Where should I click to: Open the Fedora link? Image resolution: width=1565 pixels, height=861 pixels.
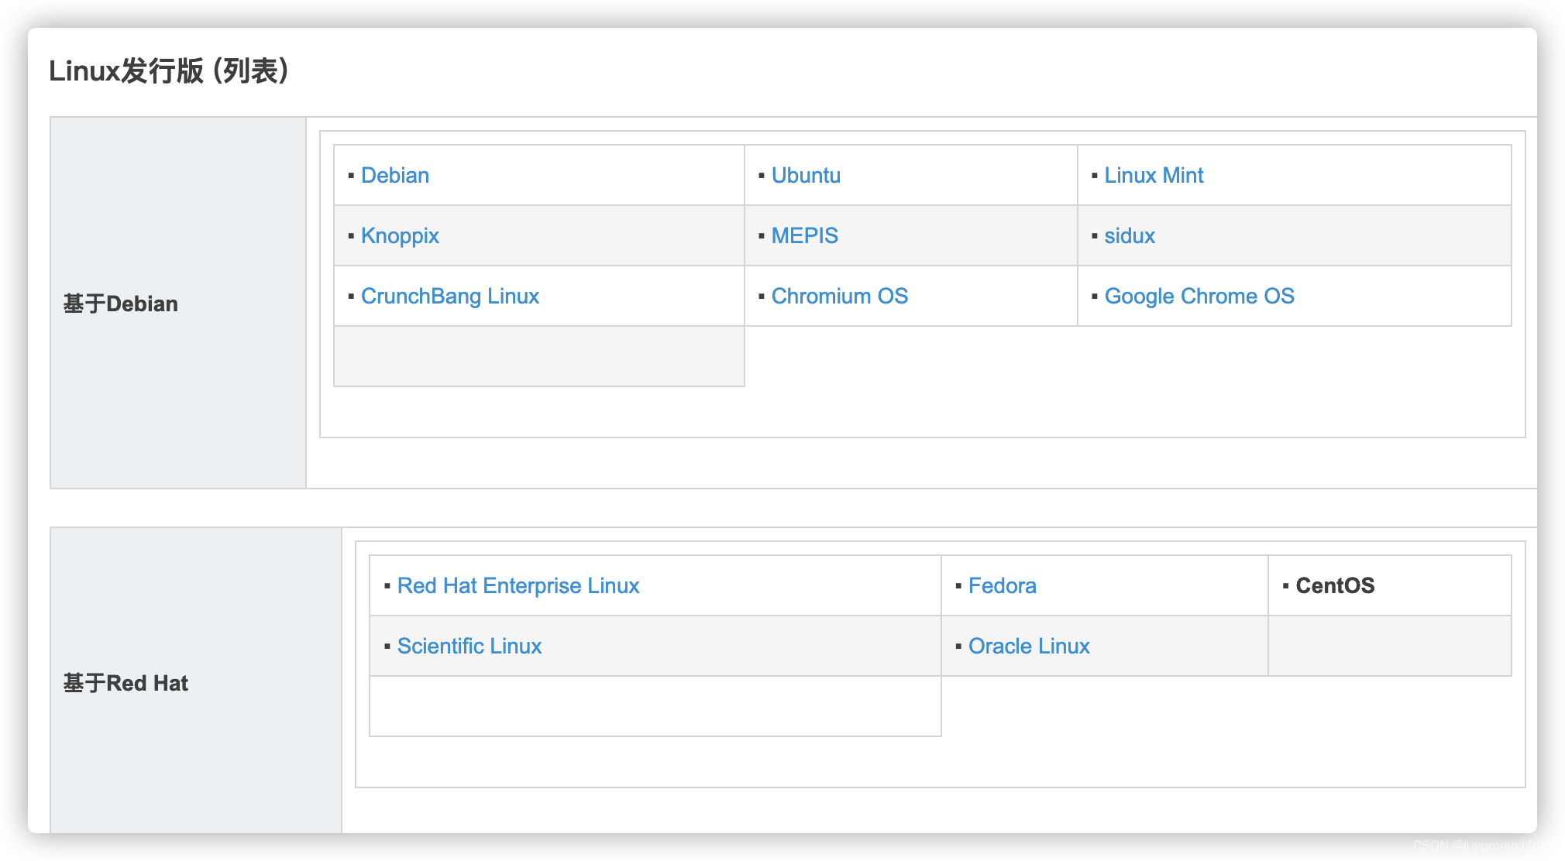coord(1002,586)
